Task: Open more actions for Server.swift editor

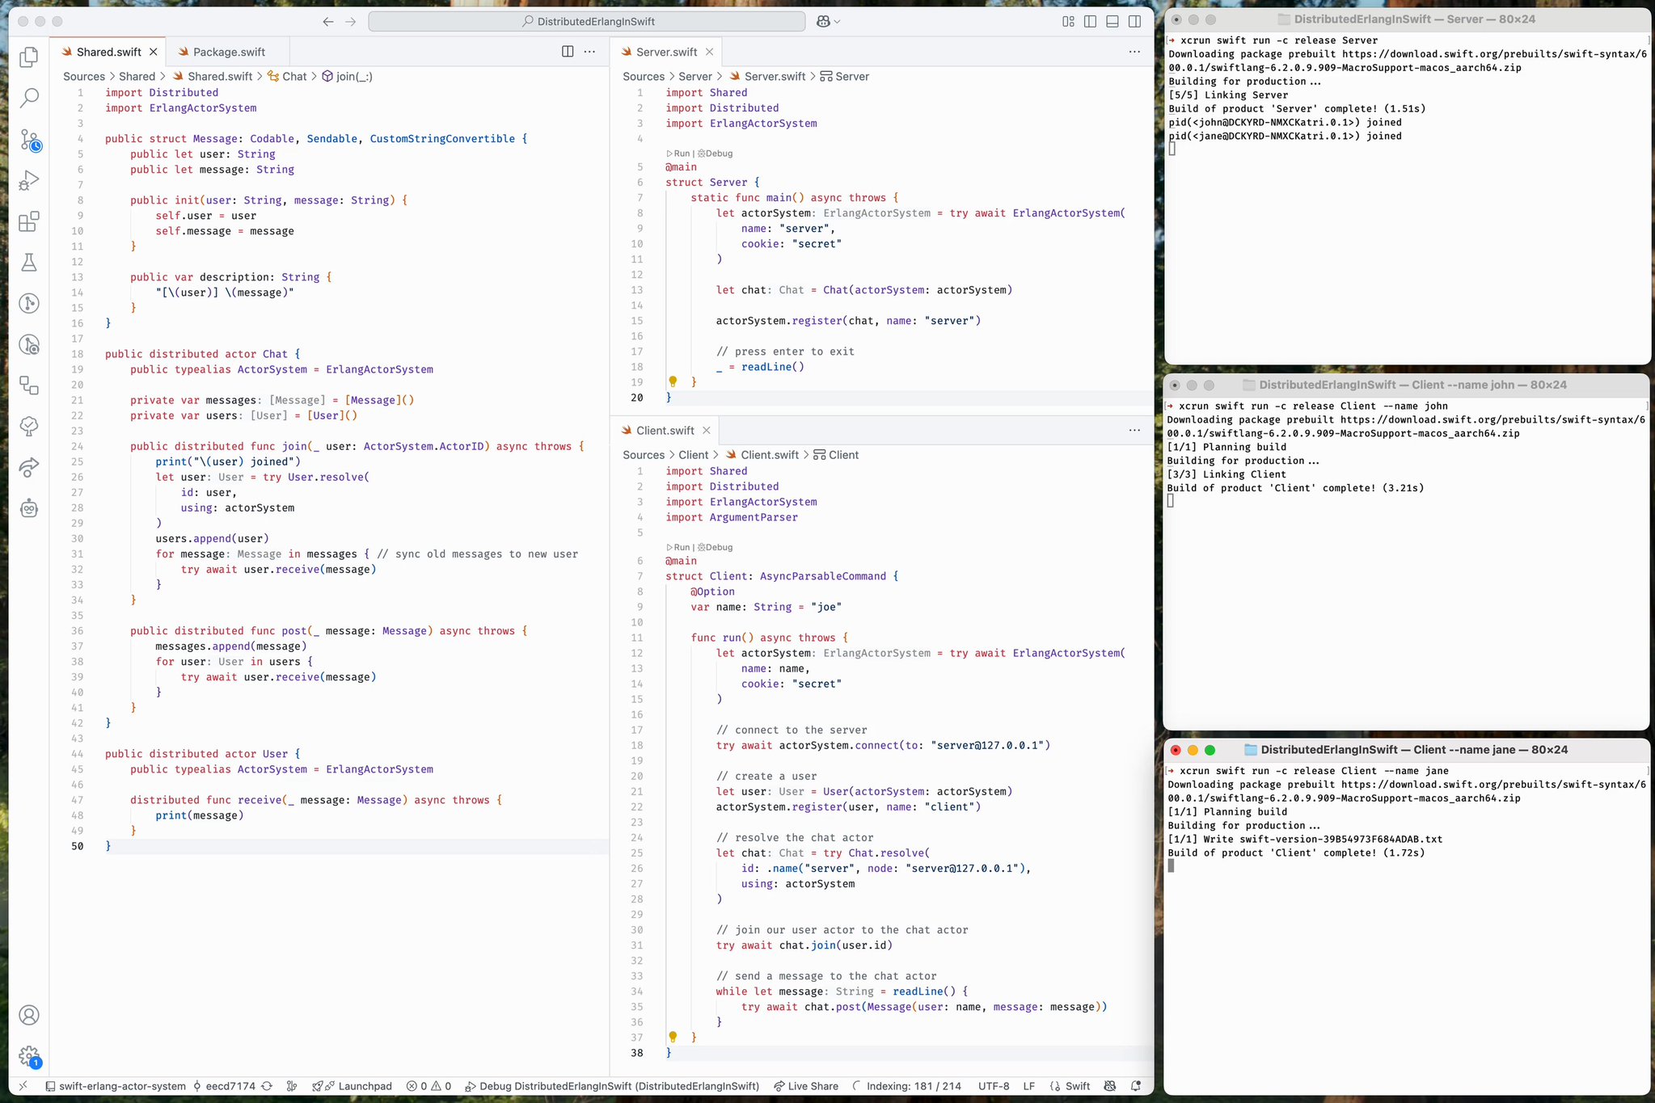Action: point(1134,52)
